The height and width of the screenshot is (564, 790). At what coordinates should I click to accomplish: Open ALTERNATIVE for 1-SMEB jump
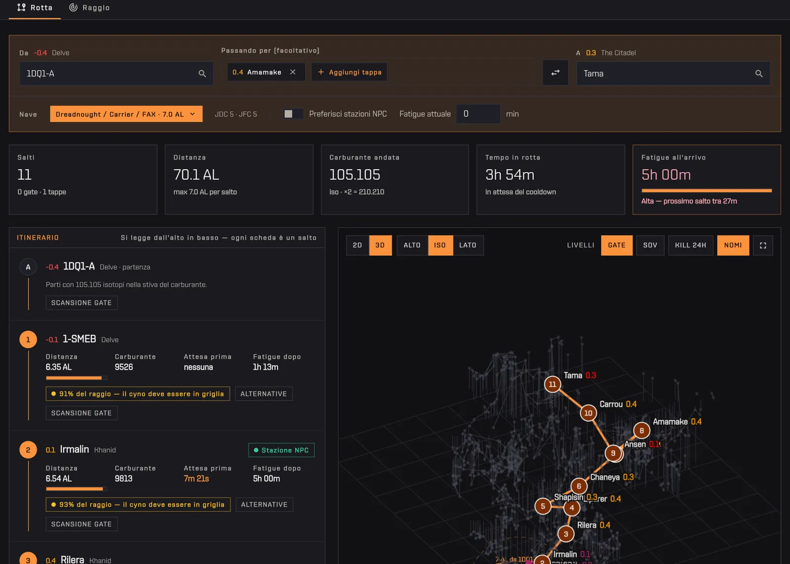click(264, 394)
